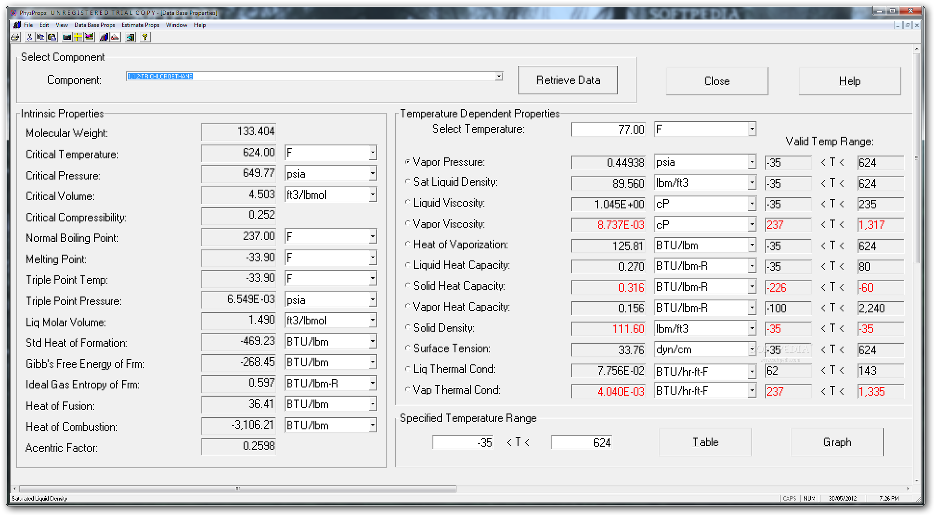Click the exit door toolbar icon
The width and height of the screenshot is (935, 516).
[x=130, y=37]
